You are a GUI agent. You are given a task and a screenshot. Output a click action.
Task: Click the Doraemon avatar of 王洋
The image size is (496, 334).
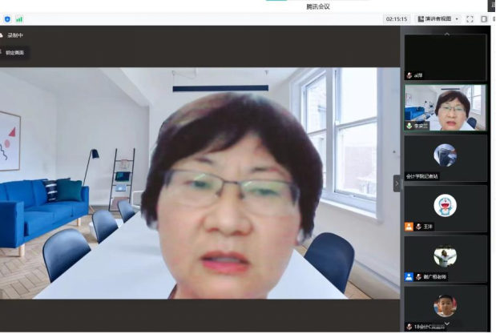tap(446, 206)
